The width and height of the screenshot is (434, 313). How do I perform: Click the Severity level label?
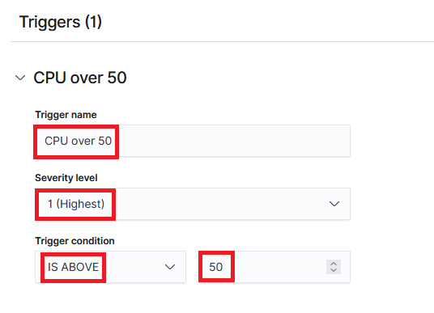(x=66, y=178)
